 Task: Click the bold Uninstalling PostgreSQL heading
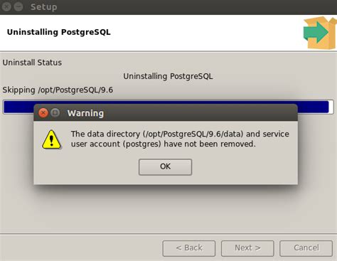[x=58, y=32]
